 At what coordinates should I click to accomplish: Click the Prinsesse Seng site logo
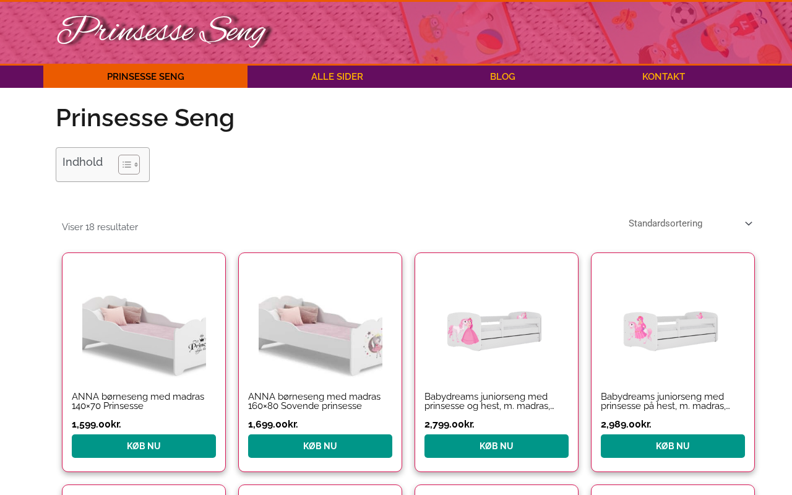coord(162,31)
